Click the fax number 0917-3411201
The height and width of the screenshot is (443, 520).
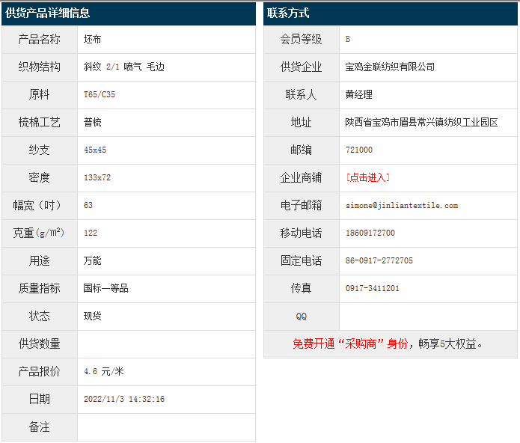point(372,288)
